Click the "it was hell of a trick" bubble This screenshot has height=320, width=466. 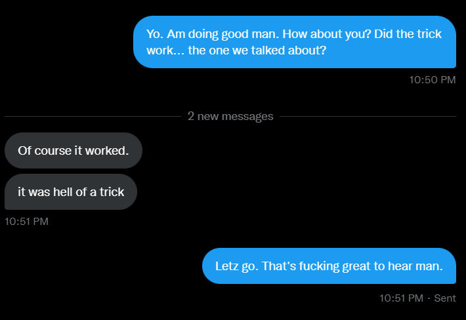coord(70,192)
